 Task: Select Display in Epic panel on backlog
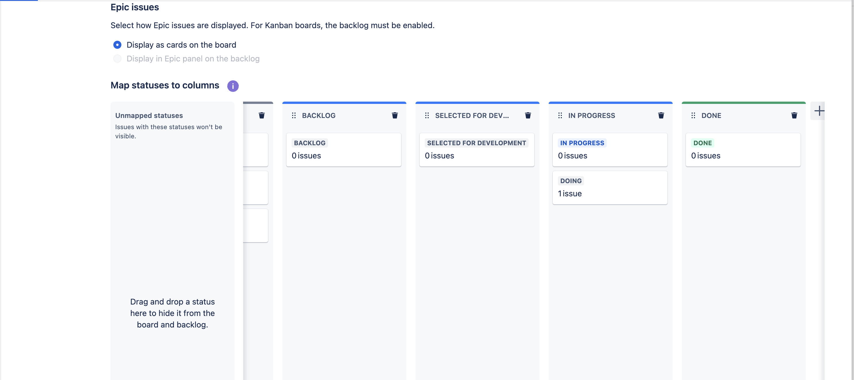(117, 59)
